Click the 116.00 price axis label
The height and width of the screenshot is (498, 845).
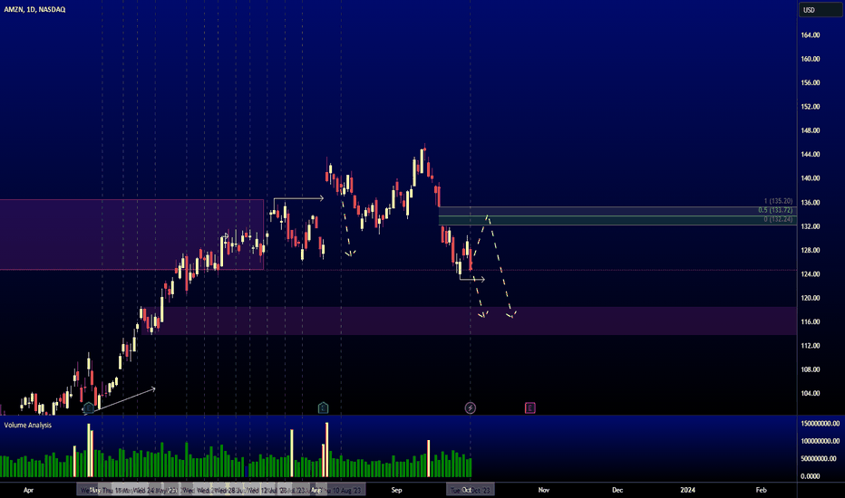[810, 321]
